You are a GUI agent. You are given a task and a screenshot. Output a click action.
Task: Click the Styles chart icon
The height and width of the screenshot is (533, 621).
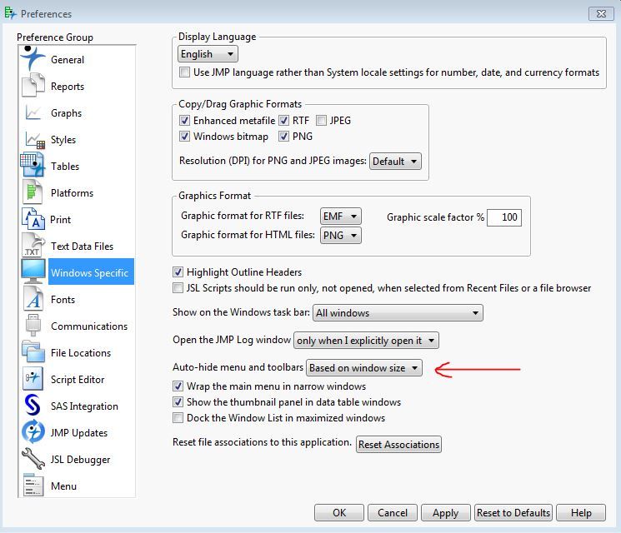click(x=34, y=139)
